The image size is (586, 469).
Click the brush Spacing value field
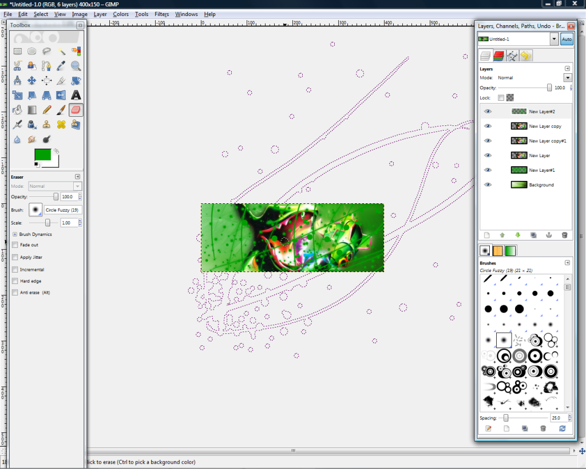click(x=559, y=418)
